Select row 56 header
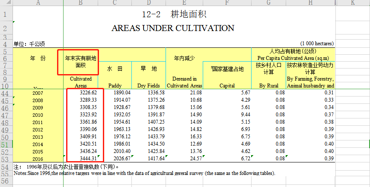Image resolution: width=370 pixels, height=187 pixels. [6, 182]
